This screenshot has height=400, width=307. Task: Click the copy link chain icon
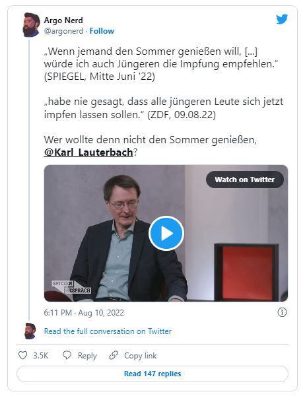[x=114, y=355]
